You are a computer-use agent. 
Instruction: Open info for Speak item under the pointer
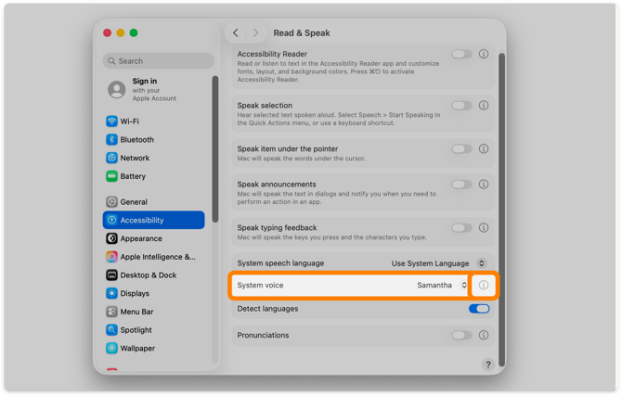[x=483, y=148]
